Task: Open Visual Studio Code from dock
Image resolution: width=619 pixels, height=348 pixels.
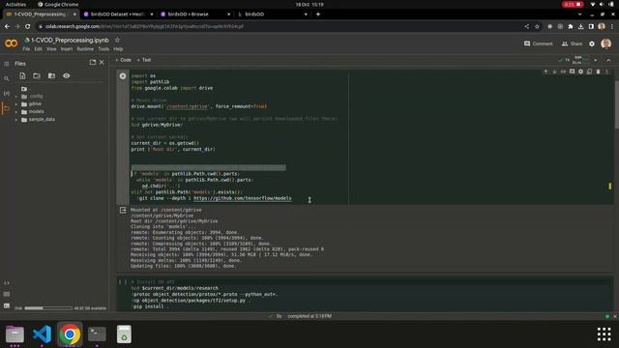Action: click(42, 334)
